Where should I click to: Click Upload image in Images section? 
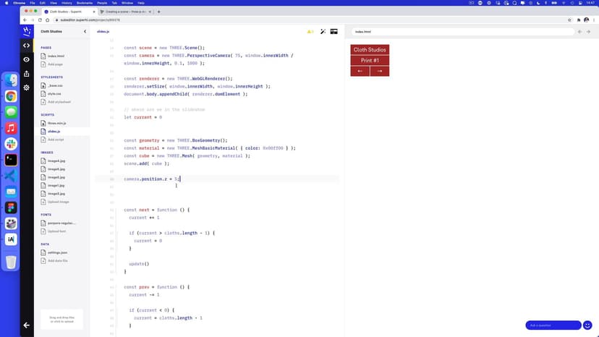point(58,202)
